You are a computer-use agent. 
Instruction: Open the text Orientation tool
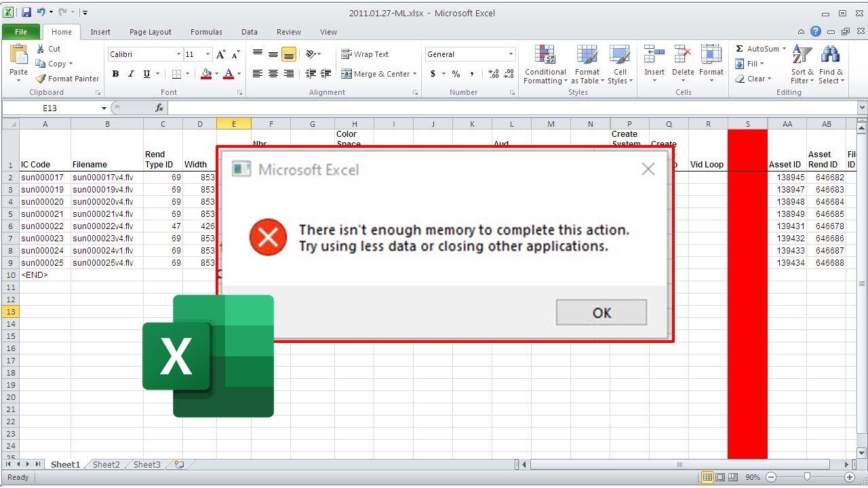pos(311,54)
